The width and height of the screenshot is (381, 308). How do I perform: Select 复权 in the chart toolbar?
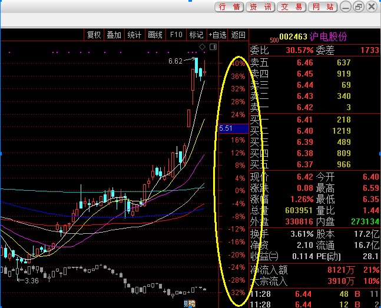point(94,35)
